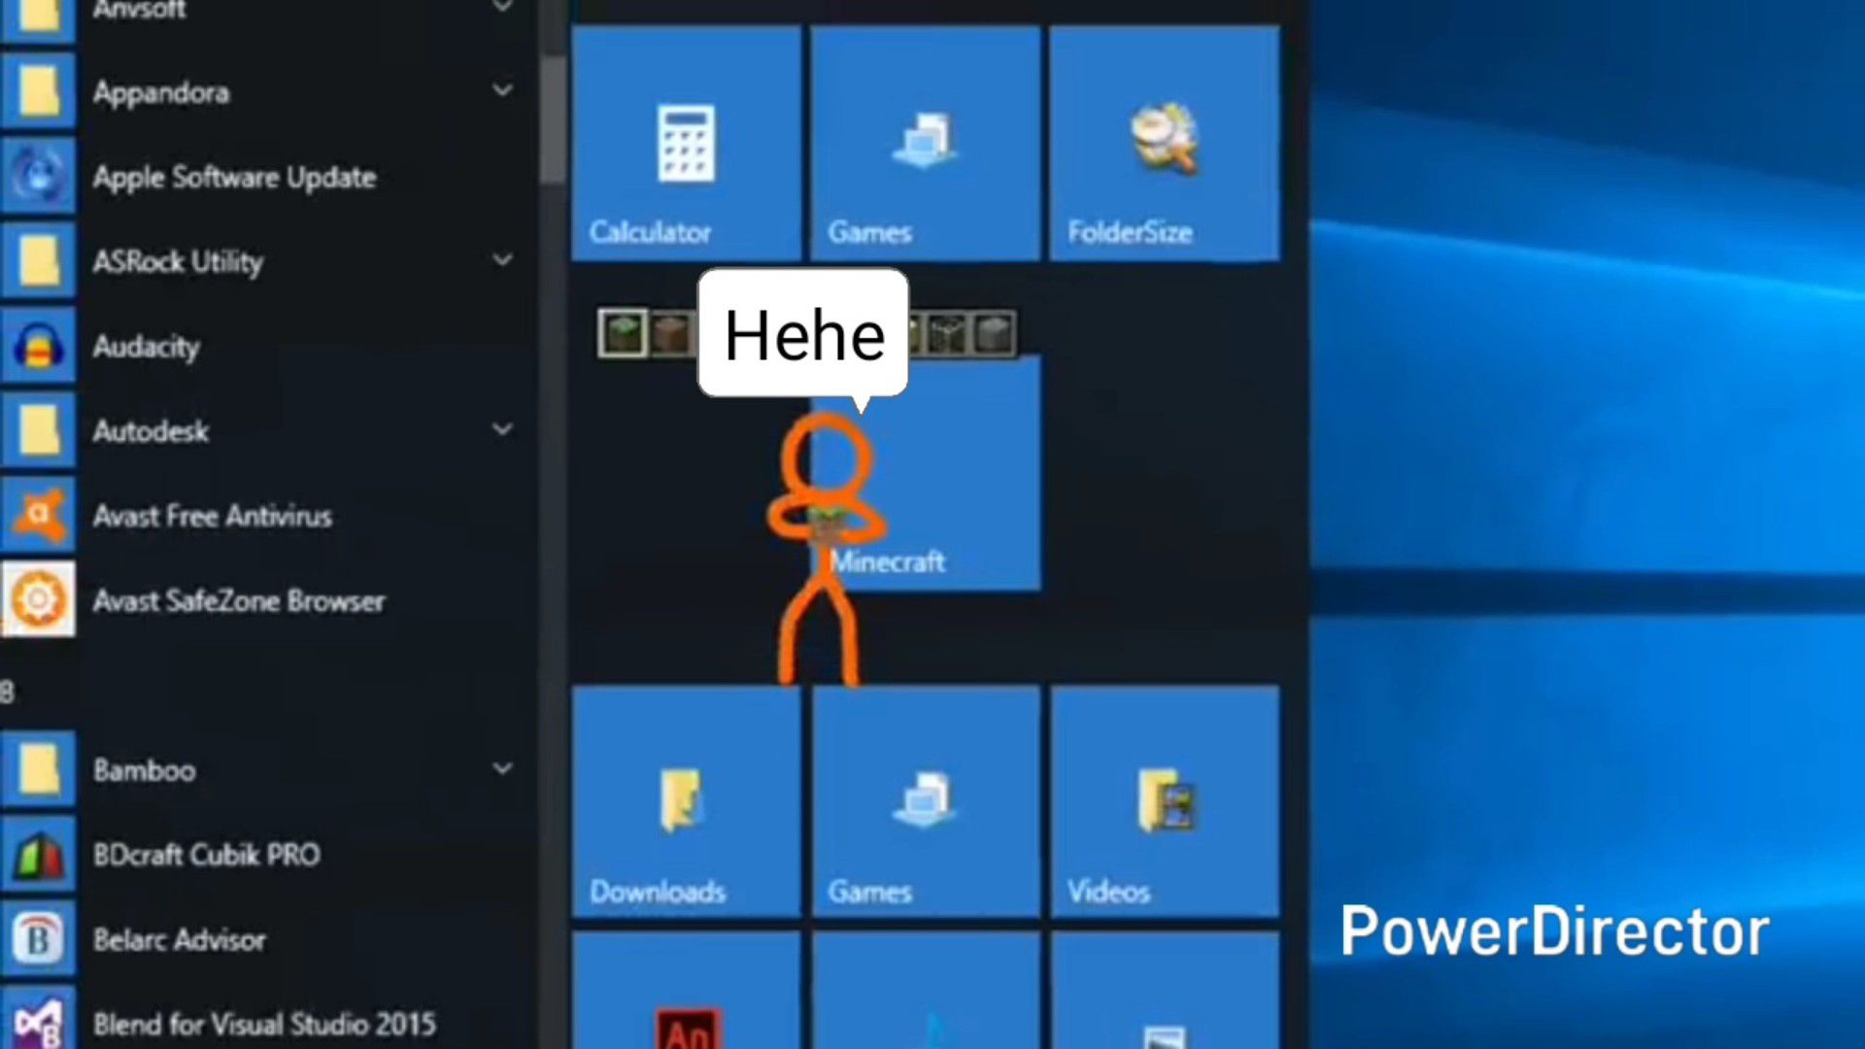Open the Games tile beside Downloads

(x=925, y=801)
